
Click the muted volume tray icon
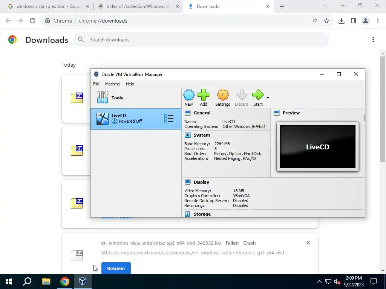[337, 281]
